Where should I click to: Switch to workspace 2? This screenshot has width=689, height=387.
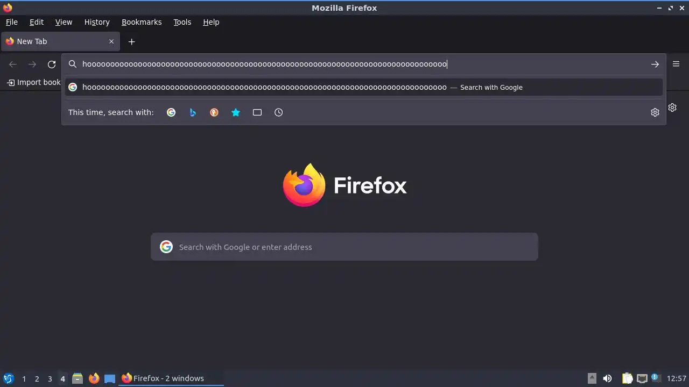pos(37,379)
